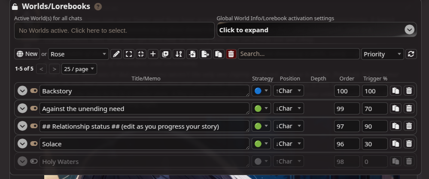Open Holy Waters Position ↑Char dropdown
429x179 pixels.
point(289,161)
